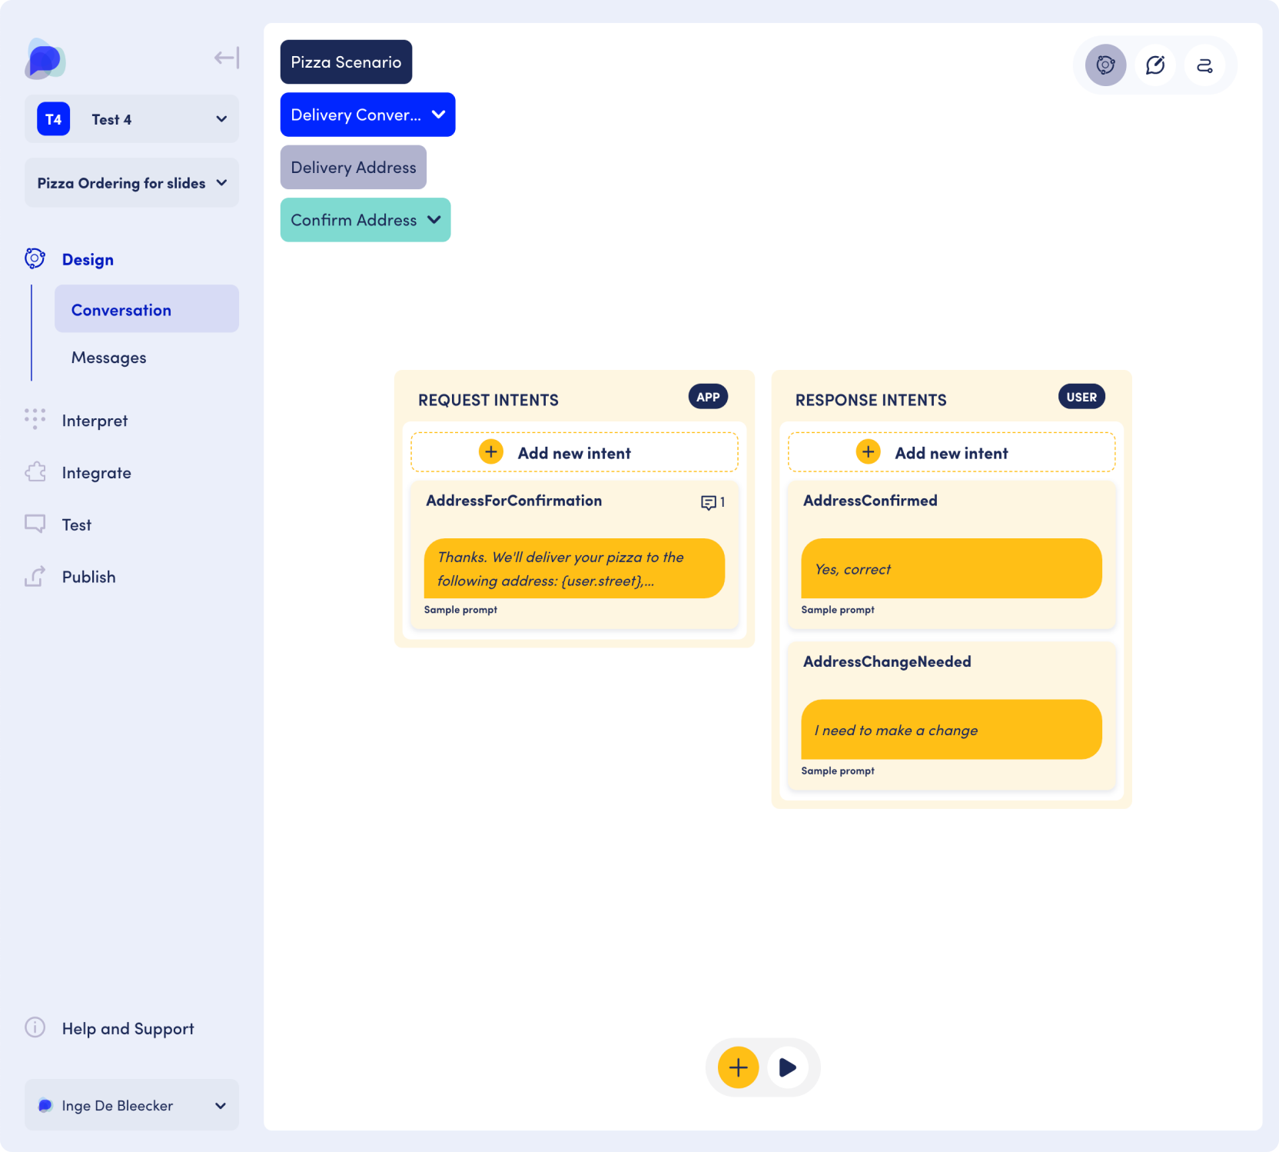Select Messages in the Design submenu
This screenshot has height=1152, width=1279.
click(108, 358)
